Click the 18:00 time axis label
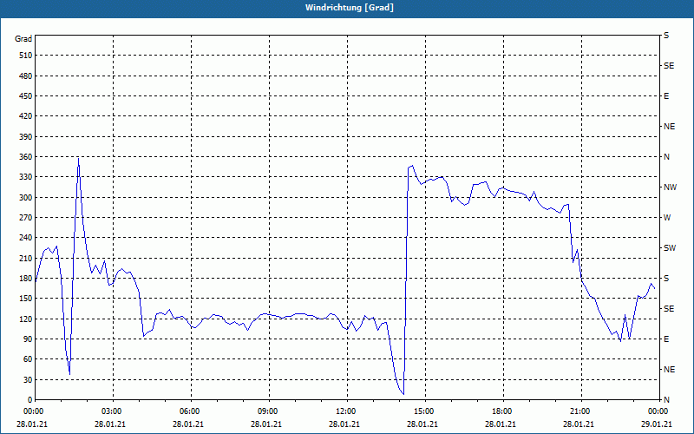This screenshot has width=694, height=434. 502,411
